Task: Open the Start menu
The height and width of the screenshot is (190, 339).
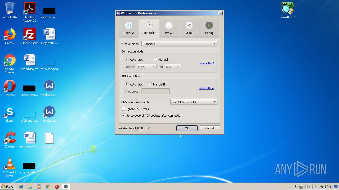Action: pyautogui.click(x=7, y=186)
